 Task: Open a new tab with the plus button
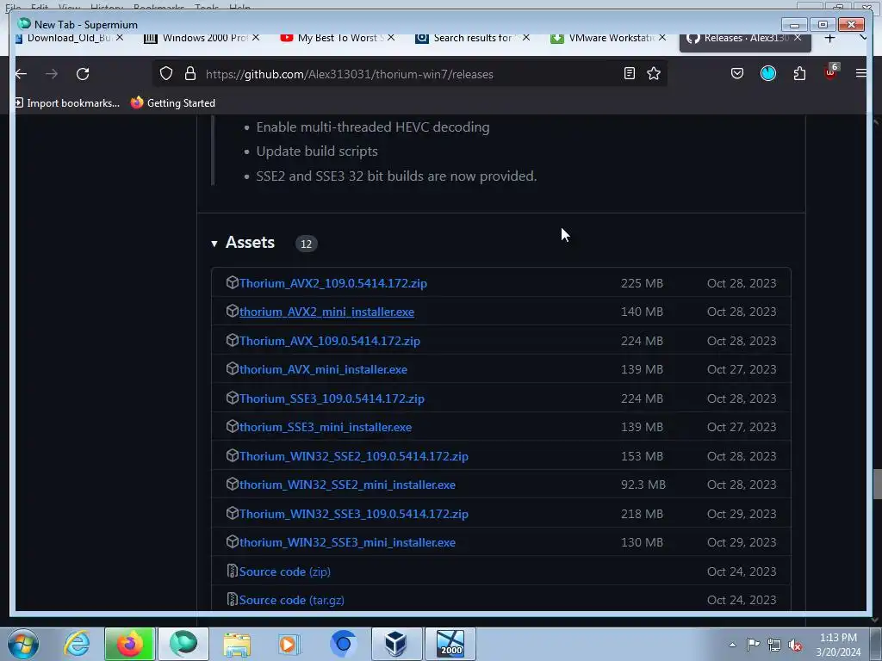(x=829, y=38)
